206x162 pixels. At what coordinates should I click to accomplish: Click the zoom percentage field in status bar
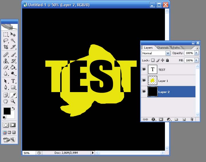coord(29,153)
